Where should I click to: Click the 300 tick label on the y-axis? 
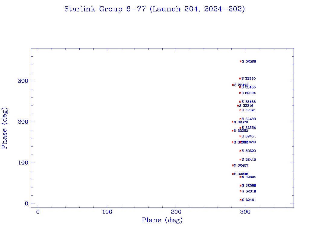(x=23, y=81)
